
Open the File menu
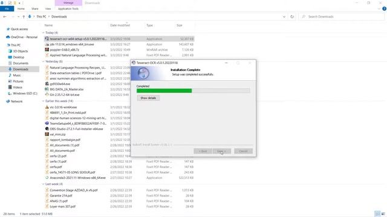(7, 8)
